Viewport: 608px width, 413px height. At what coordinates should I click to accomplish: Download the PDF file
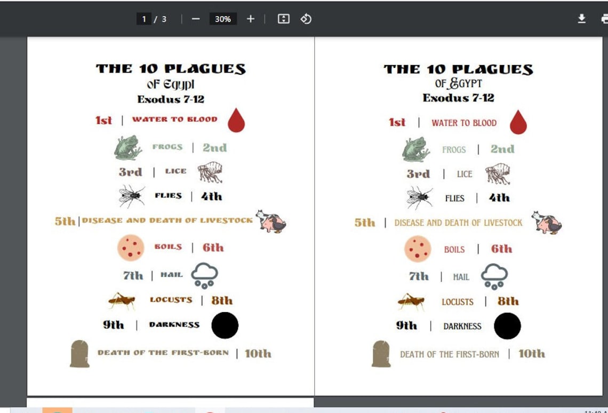[581, 19]
